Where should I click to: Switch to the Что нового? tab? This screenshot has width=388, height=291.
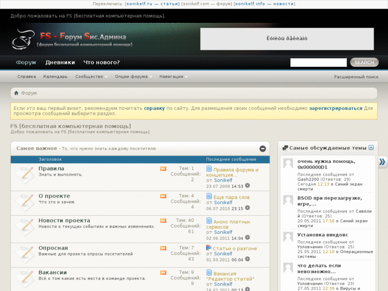101,62
